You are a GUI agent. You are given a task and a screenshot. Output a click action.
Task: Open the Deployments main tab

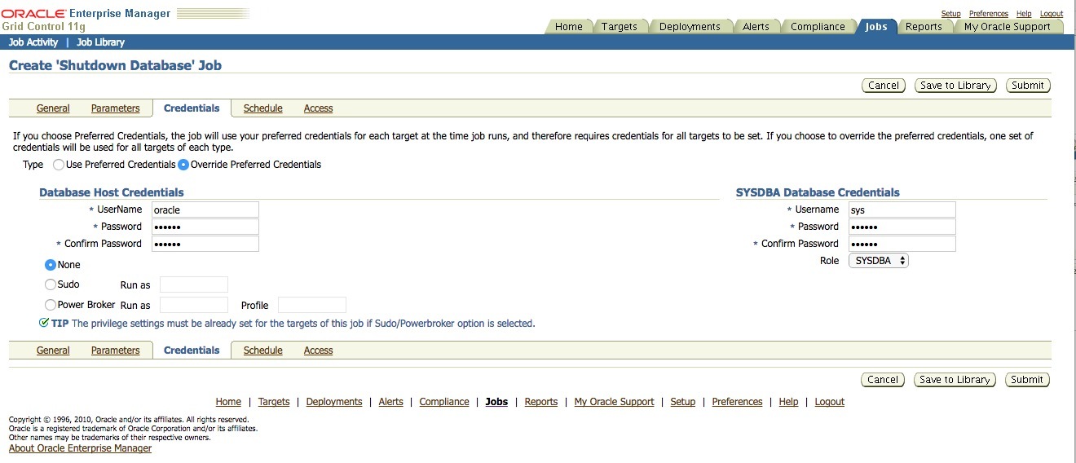[x=690, y=27]
